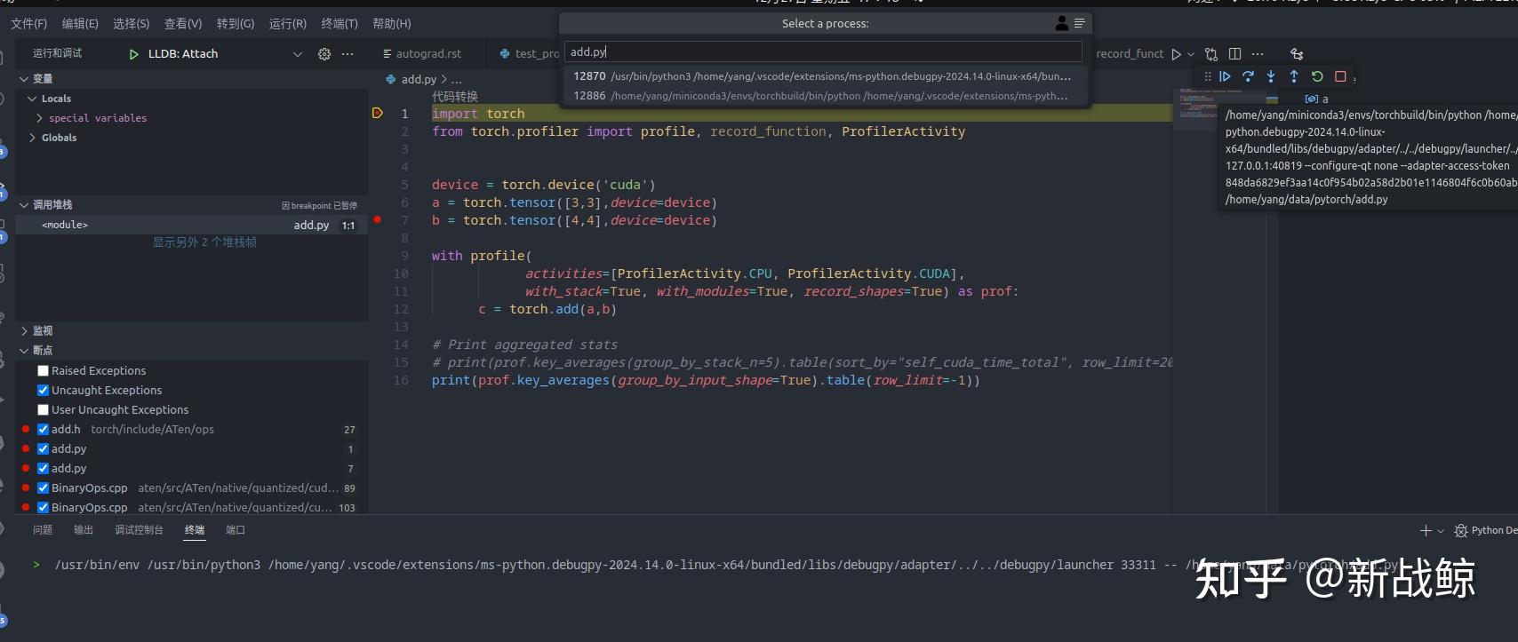Click the Step Out debug icon

click(x=1294, y=77)
